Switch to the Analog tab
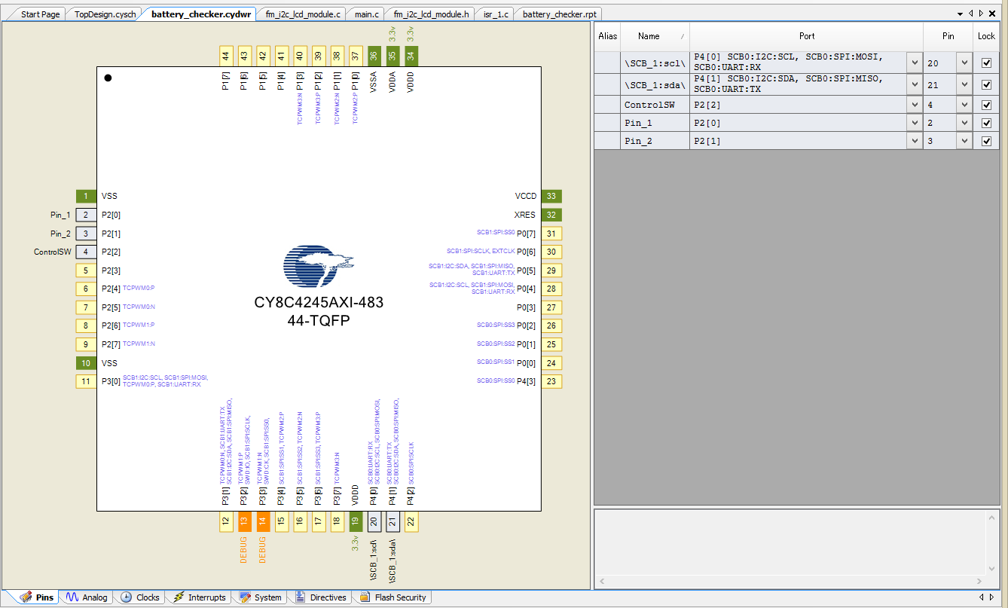Screen dimensions: 1008x608 [87, 597]
